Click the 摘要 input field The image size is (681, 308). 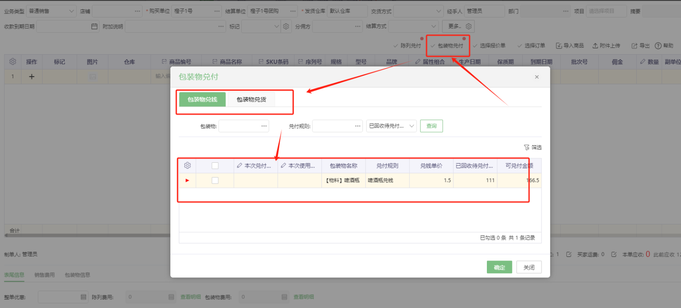pyautogui.click(x=661, y=11)
